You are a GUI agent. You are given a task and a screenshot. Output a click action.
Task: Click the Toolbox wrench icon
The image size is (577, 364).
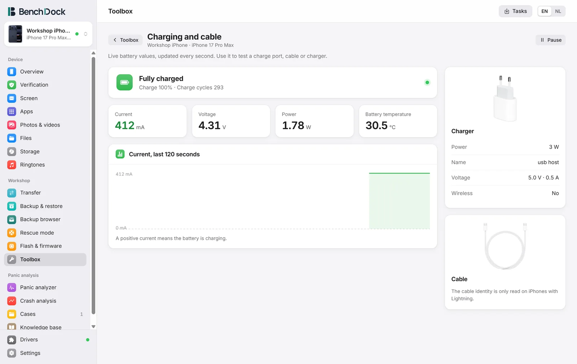12,259
